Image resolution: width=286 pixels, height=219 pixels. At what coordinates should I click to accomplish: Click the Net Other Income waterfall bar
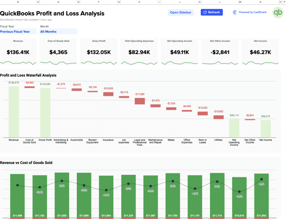click(250, 120)
